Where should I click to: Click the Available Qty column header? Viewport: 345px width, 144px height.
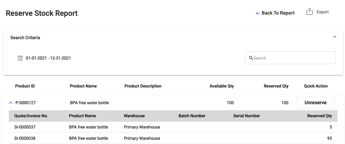coord(222,86)
